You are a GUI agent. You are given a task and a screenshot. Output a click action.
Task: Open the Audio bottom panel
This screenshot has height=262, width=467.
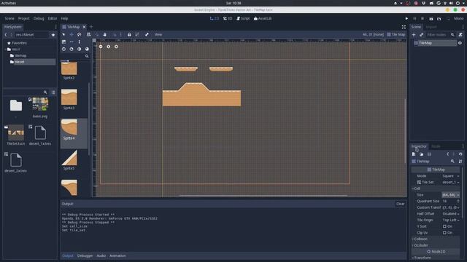(101, 255)
